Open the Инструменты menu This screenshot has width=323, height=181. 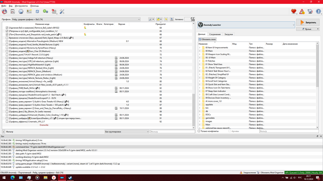click(x=21, y=6)
